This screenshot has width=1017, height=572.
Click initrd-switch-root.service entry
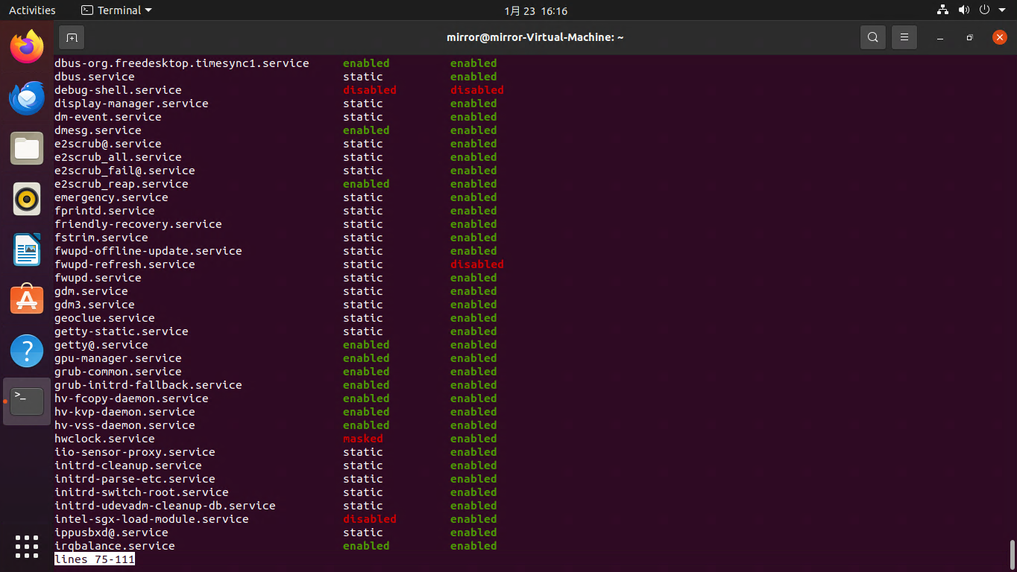142,492
